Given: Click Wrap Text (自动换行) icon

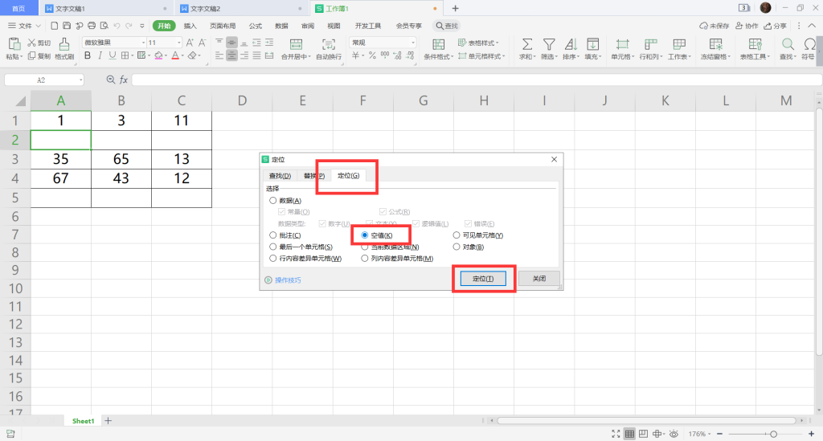Looking at the screenshot, I should 329,44.
